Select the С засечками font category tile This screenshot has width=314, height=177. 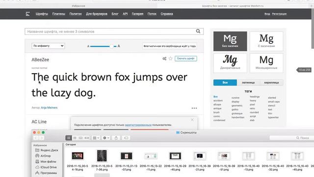click(x=266, y=41)
